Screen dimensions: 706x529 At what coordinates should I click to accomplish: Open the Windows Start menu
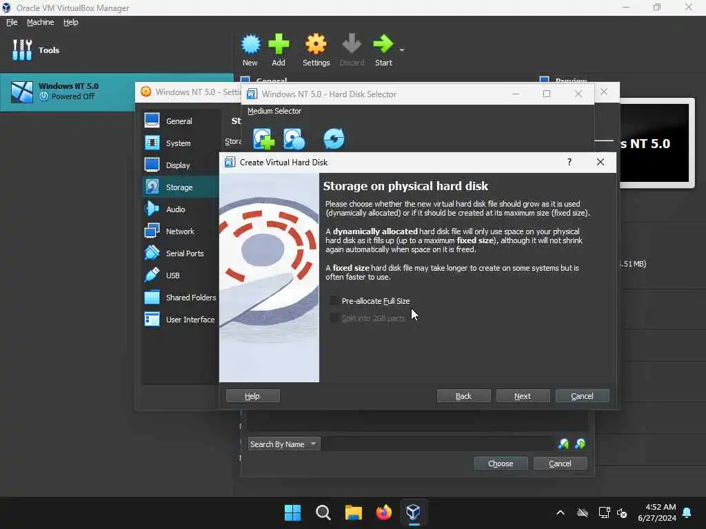click(292, 512)
